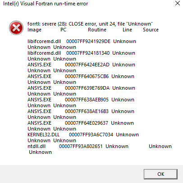This screenshot has width=183, height=183.
Task: Click the 'Routine' column header text
Action: [97, 30]
